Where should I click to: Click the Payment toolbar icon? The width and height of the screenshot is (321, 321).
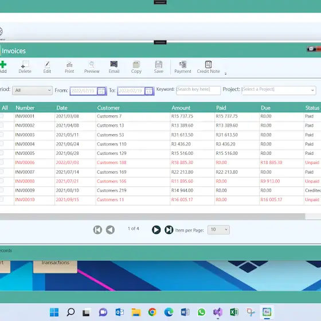[x=183, y=67]
